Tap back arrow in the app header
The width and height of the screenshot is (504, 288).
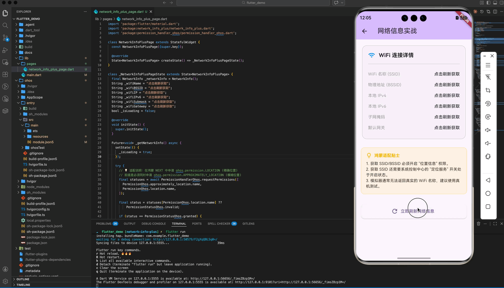pos(365,31)
